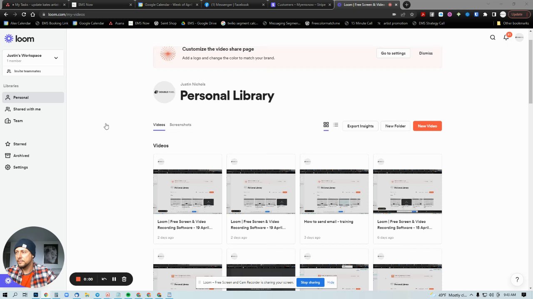Click Invite teammates
Image resolution: width=533 pixels, height=299 pixels.
pos(27,71)
